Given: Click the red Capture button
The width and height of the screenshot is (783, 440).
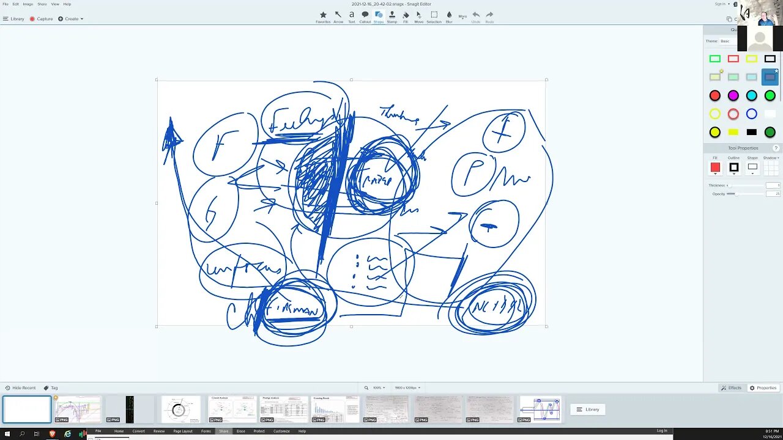Looking at the screenshot, I should (41, 19).
